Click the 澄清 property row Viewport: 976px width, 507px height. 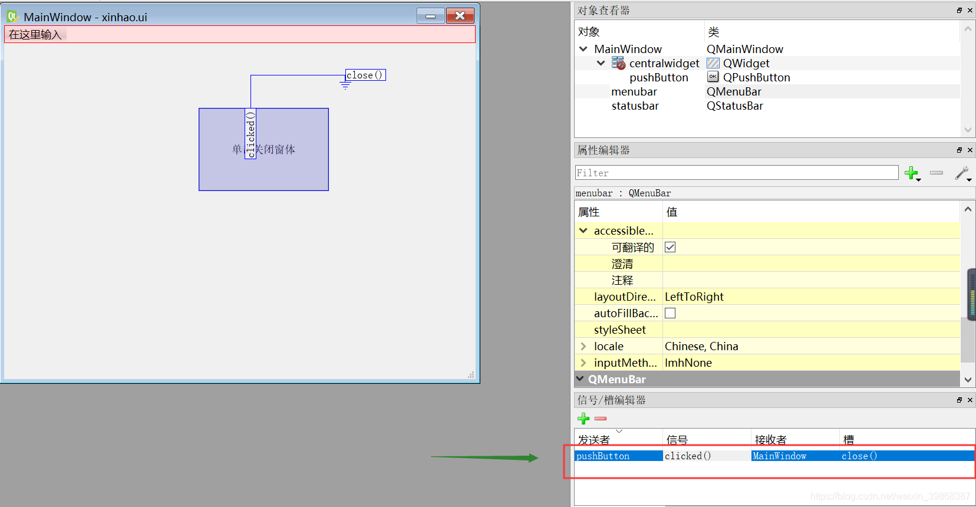pos(767,264)
